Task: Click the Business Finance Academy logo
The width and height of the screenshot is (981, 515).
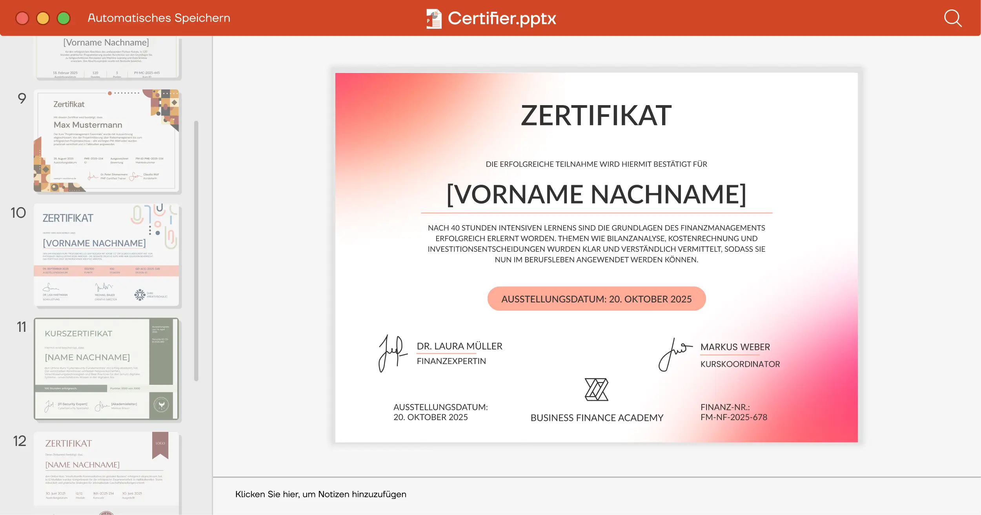Action: tap(596, 389)
